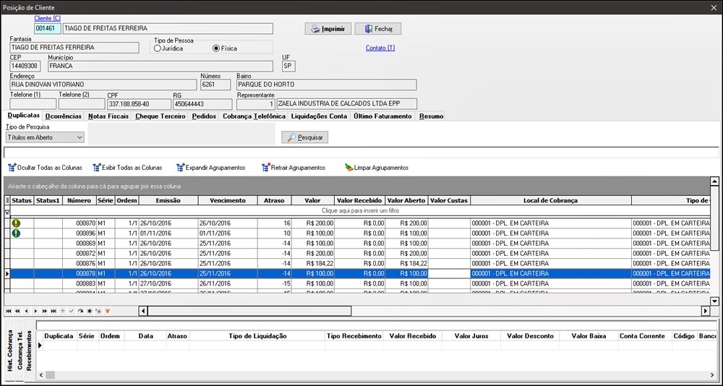The width and height of the screenshot is (723, 386).
Task: Click the Tipo de Liquidação column header
Action: (257, 336)
